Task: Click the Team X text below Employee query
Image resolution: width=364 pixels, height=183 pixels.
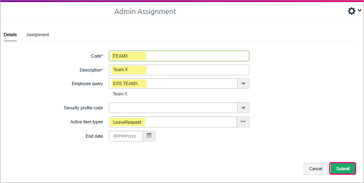Action: (120, 94)
